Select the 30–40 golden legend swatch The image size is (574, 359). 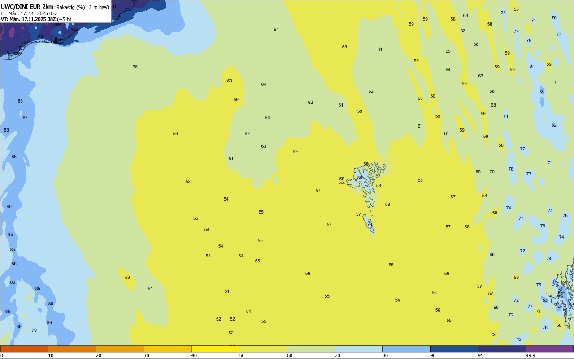point(167,349)
